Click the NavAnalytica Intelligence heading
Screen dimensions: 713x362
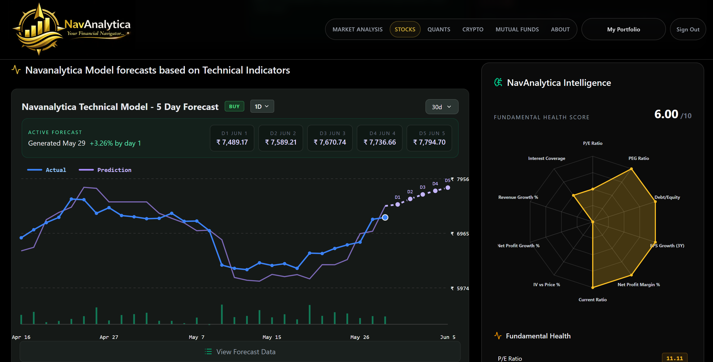[559, 83]
